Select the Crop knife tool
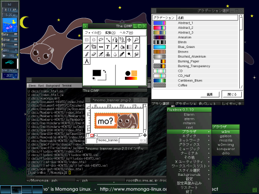 87,47
